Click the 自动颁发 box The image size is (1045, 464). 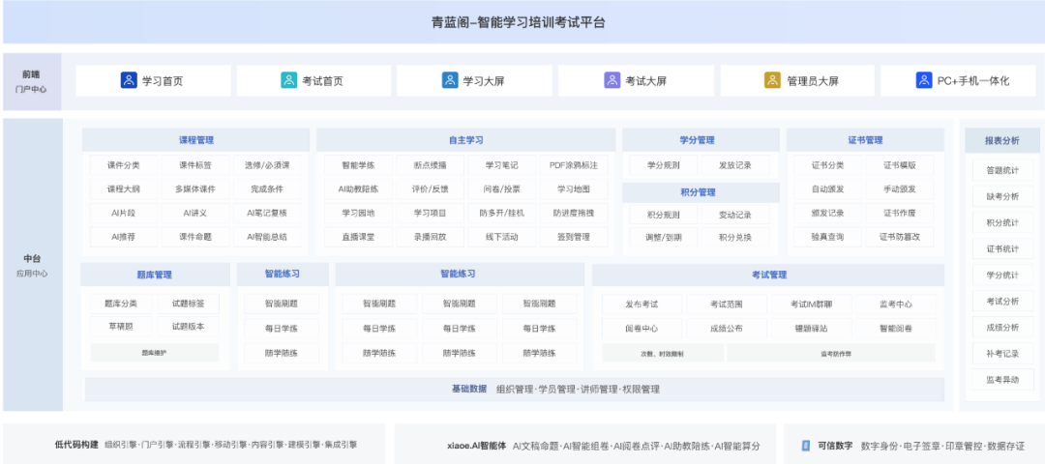coord(827,189)
